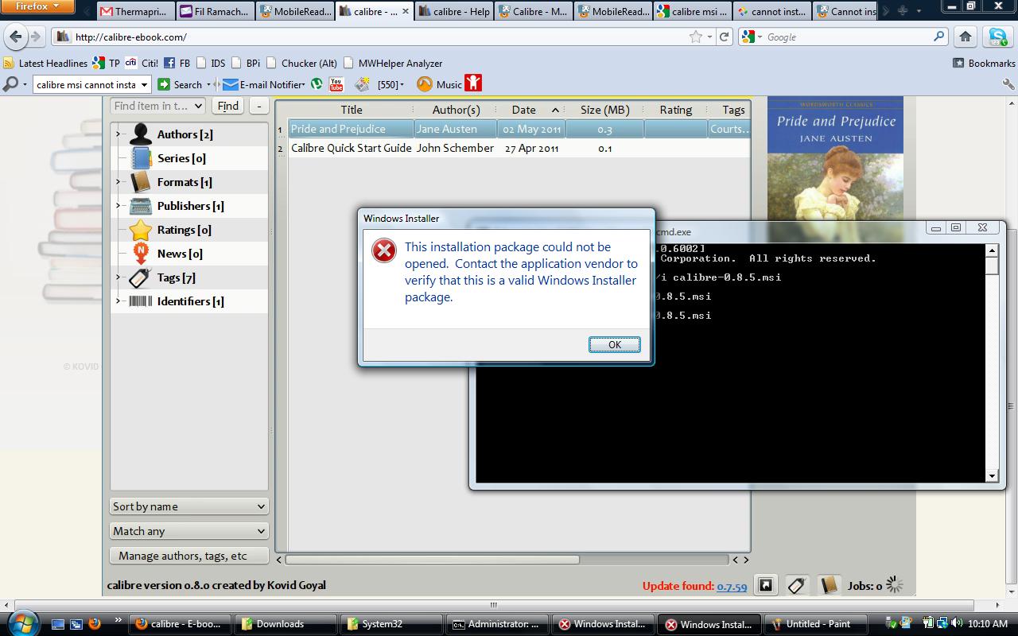The image size is (1018, 636).
Task: Click the book details icon in calibre status bar
Action: click(829, 586)
